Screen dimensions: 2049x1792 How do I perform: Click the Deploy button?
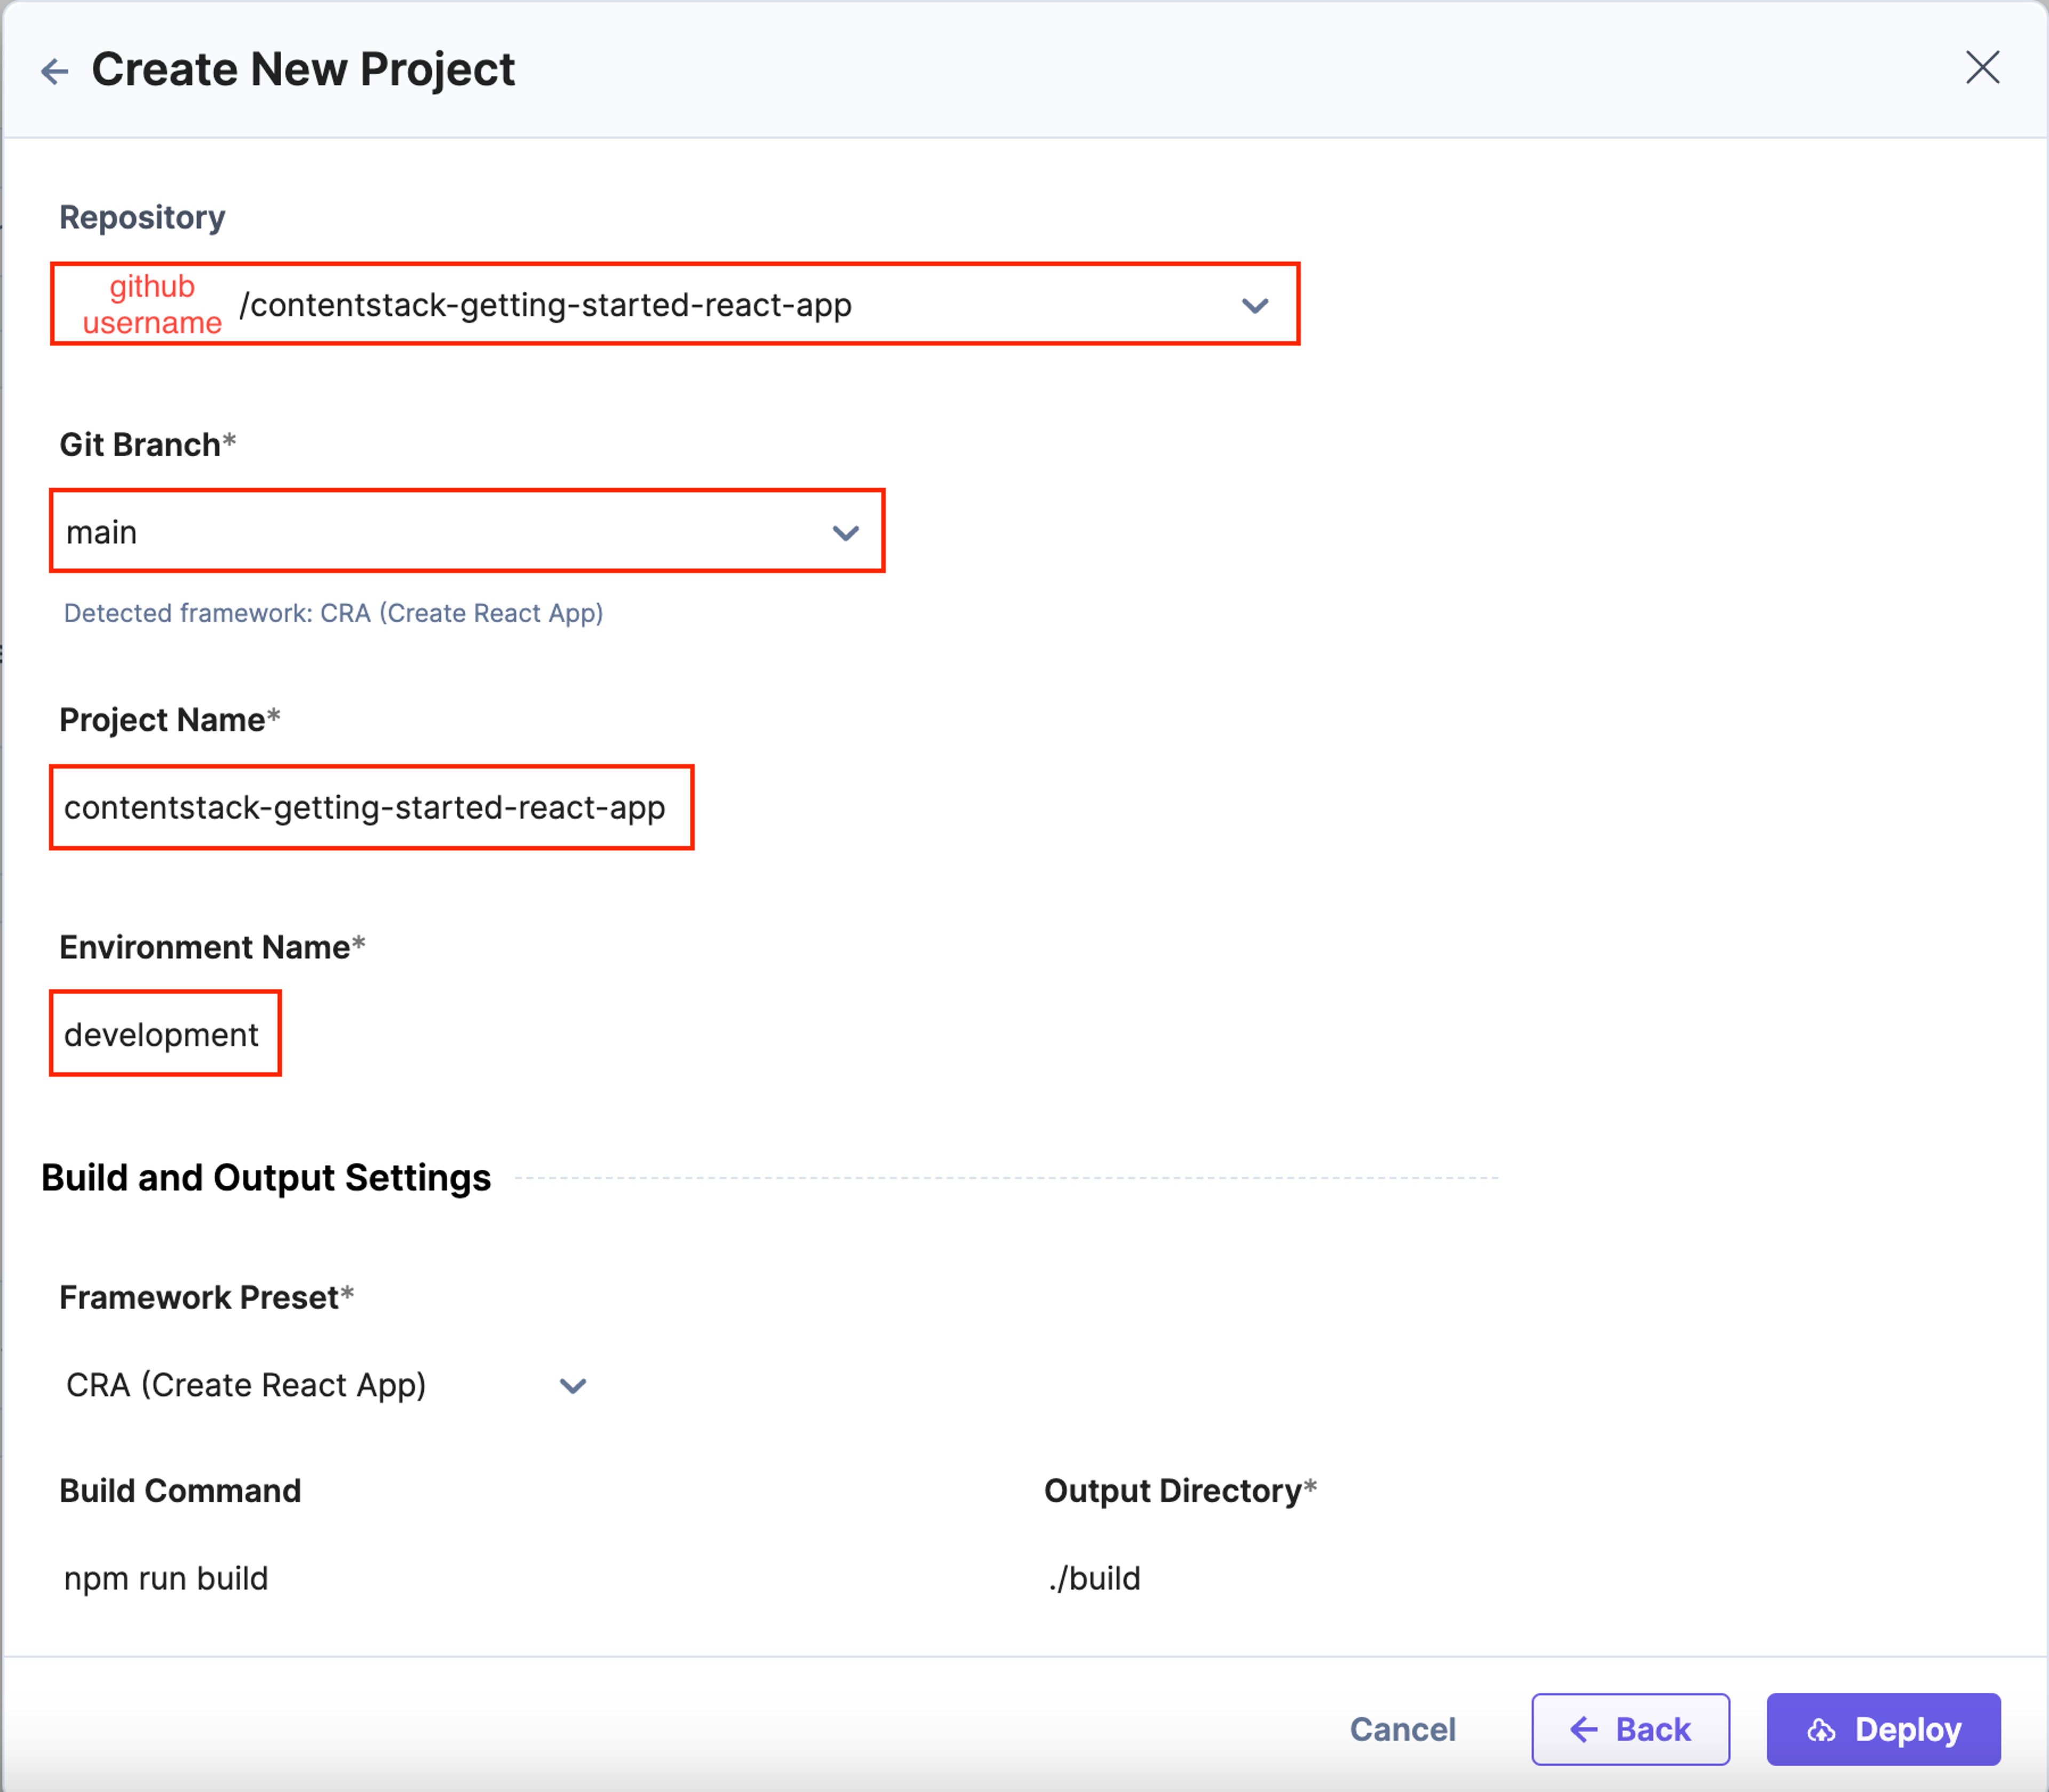coord(1883,1729)
